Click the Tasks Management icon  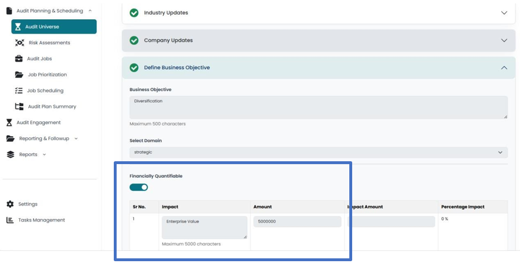click(10, 220)
